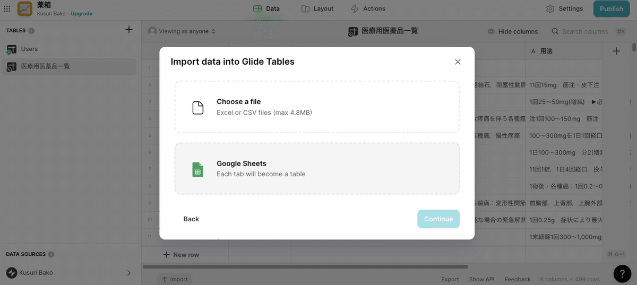This screenshot has width=637, height=285.
Task: Click the 医療用医薬品一覧 table title icon
Action: coord(353,32)
